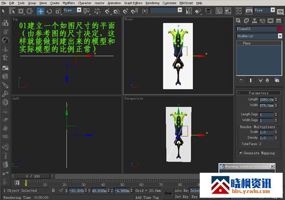Screen dimensions: 285x200
Task: Open the Layer Manager
Action: point(209,12)
